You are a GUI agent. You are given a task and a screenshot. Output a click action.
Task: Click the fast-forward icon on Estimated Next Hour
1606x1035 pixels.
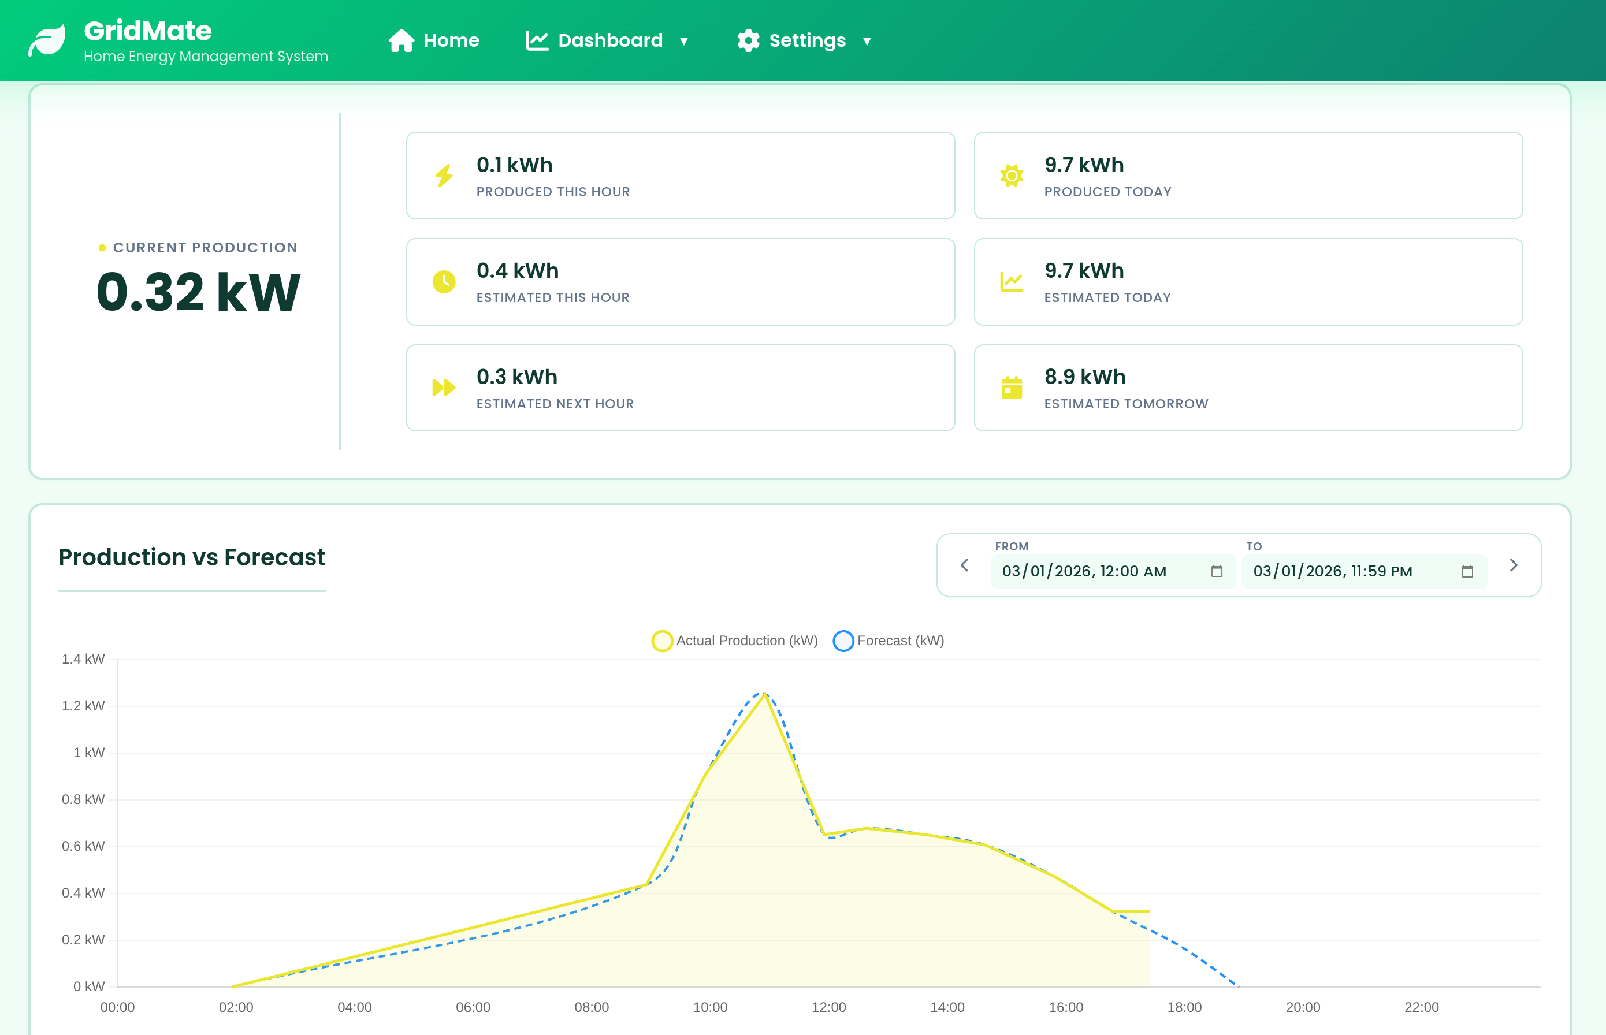pyautogui.click(x=444, y=388)
